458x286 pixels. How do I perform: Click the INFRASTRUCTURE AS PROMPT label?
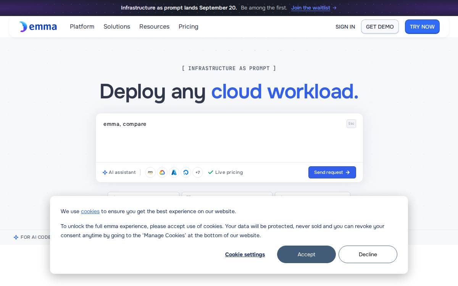229,68
